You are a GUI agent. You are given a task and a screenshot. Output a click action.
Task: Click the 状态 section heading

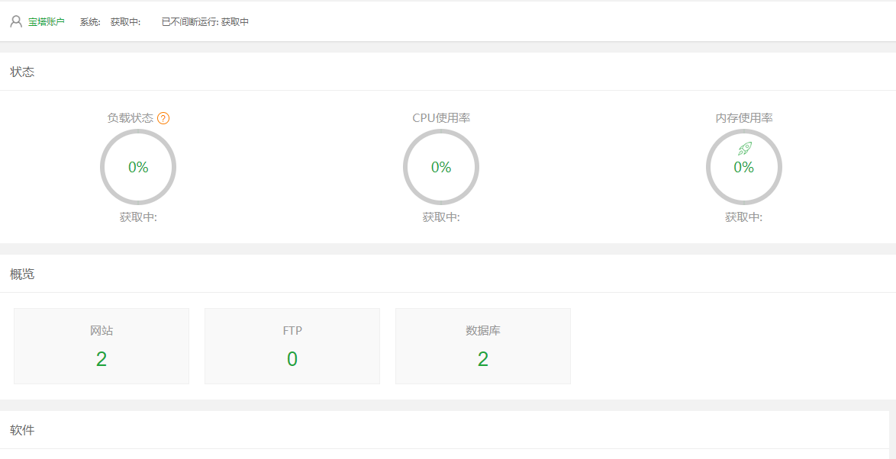click(22, 72)
